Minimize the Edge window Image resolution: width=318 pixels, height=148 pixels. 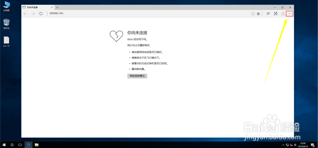275,7
